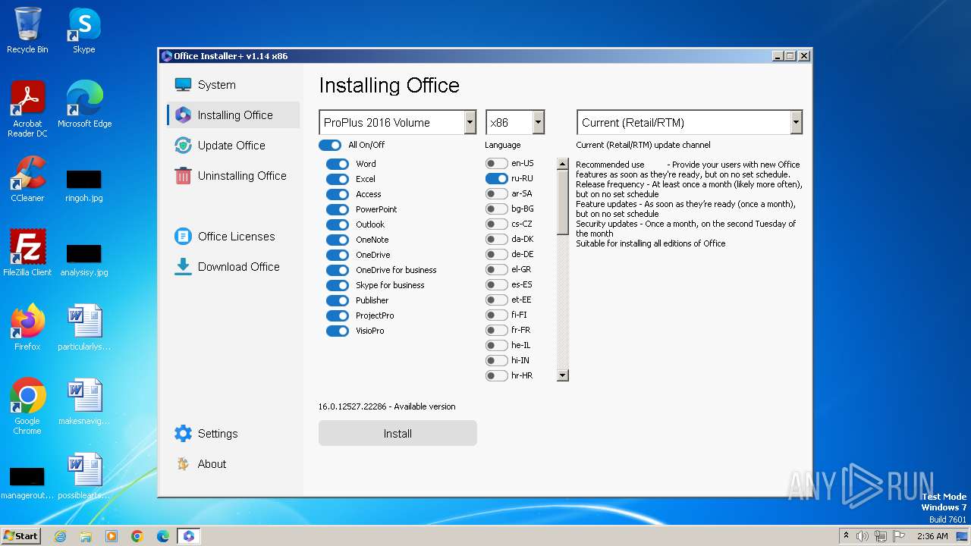The height and width of the screenshot is (546, 971).
Task: Open Skype desktop shortcut
Action: tap(83, 30)
